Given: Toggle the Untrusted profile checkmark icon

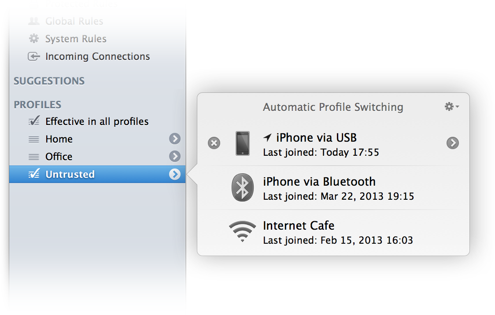Looking at the screenshot, I should click(x=34, y=174).
